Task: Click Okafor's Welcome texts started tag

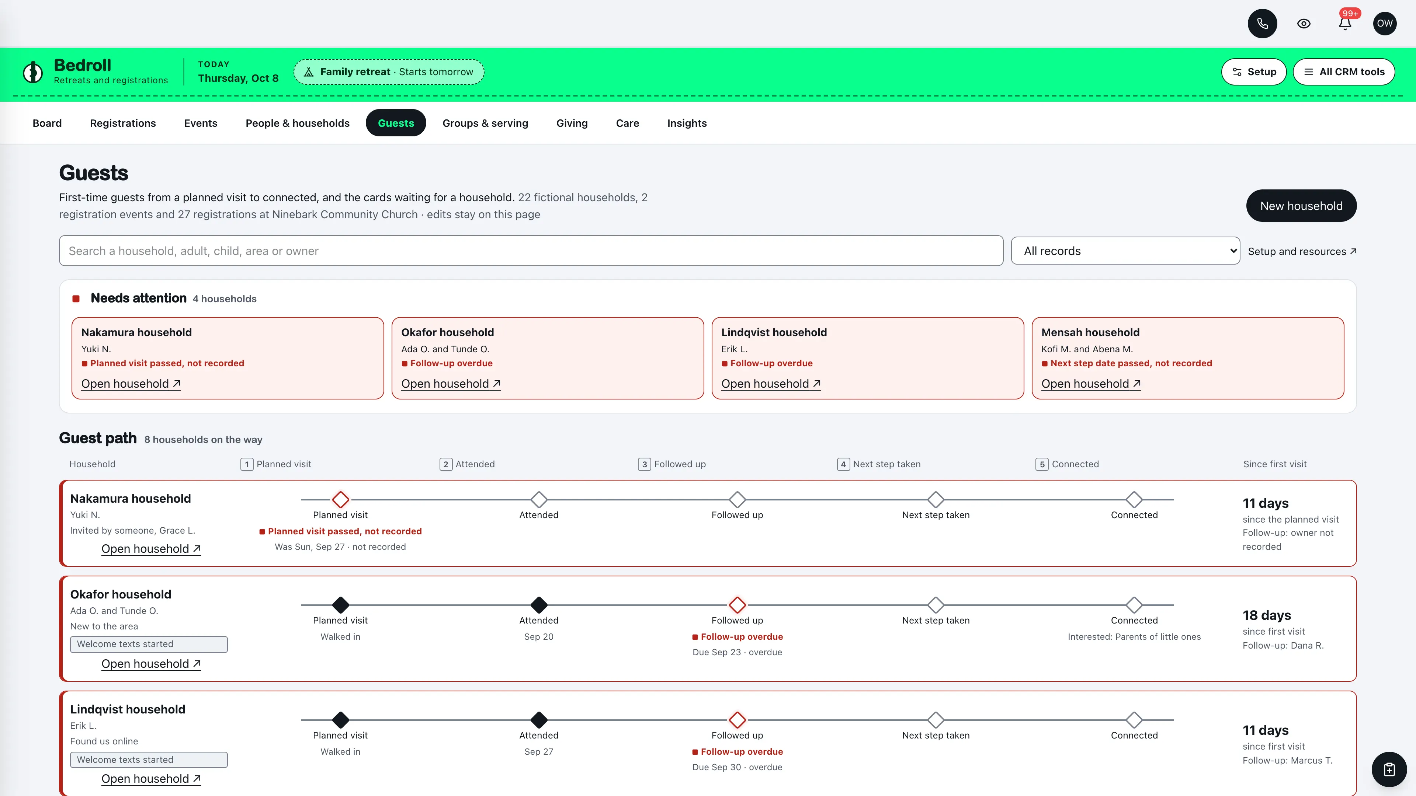Action: click(149, 644)
